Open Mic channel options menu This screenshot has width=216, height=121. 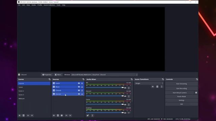(x=129, y=88)
